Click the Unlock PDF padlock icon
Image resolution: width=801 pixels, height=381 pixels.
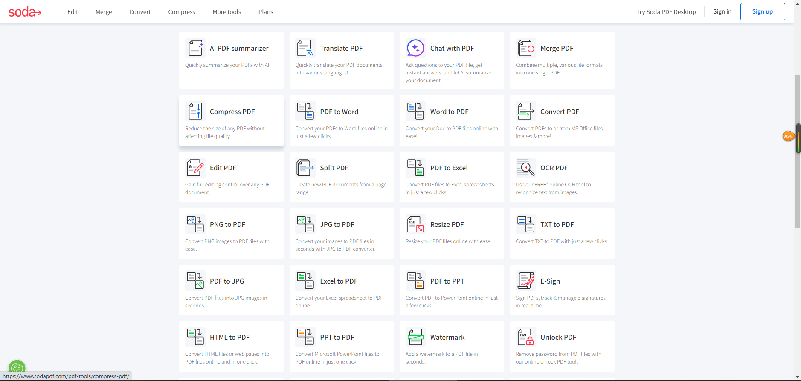click(525, 337)
